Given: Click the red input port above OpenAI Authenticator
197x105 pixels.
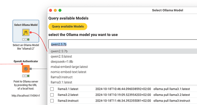Looking at the screenshot, I should 22,64.
